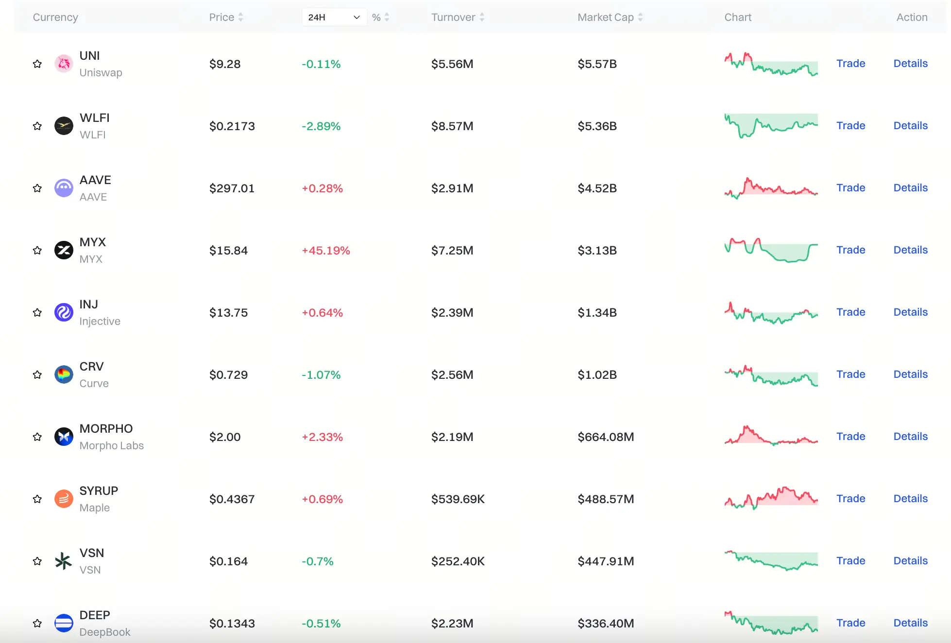Star MORPHO as a favorite
951x643 pixels.
coord(37,437)
